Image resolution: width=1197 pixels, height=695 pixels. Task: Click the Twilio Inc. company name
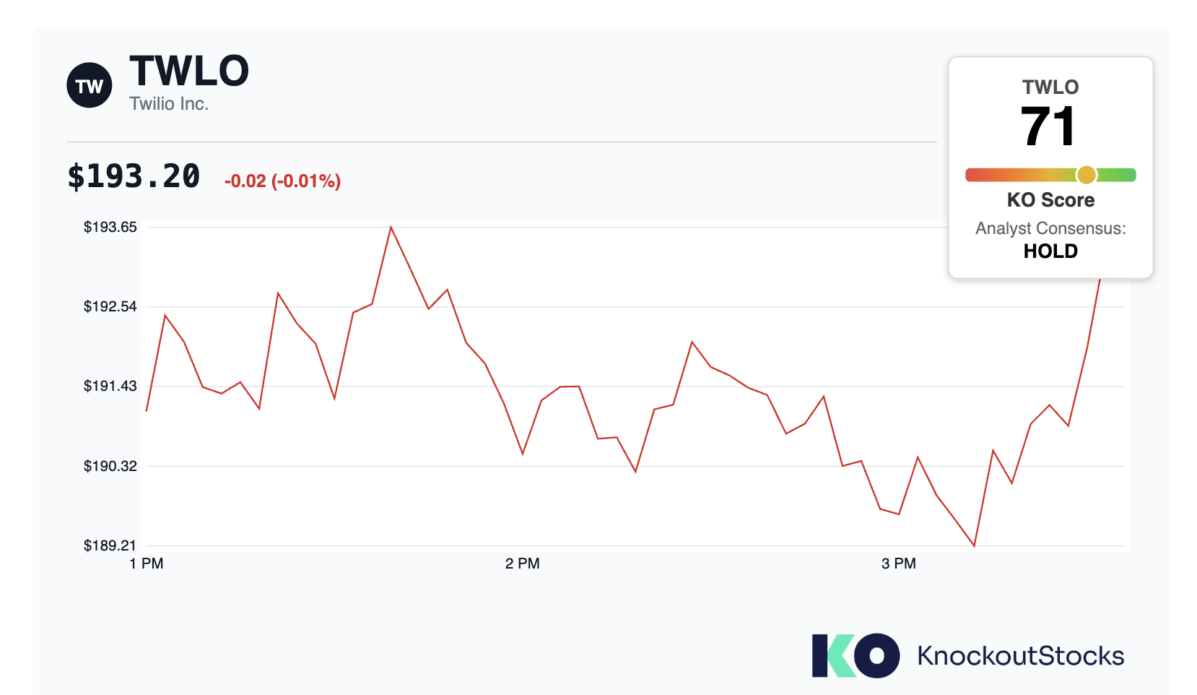click(169, 104)
